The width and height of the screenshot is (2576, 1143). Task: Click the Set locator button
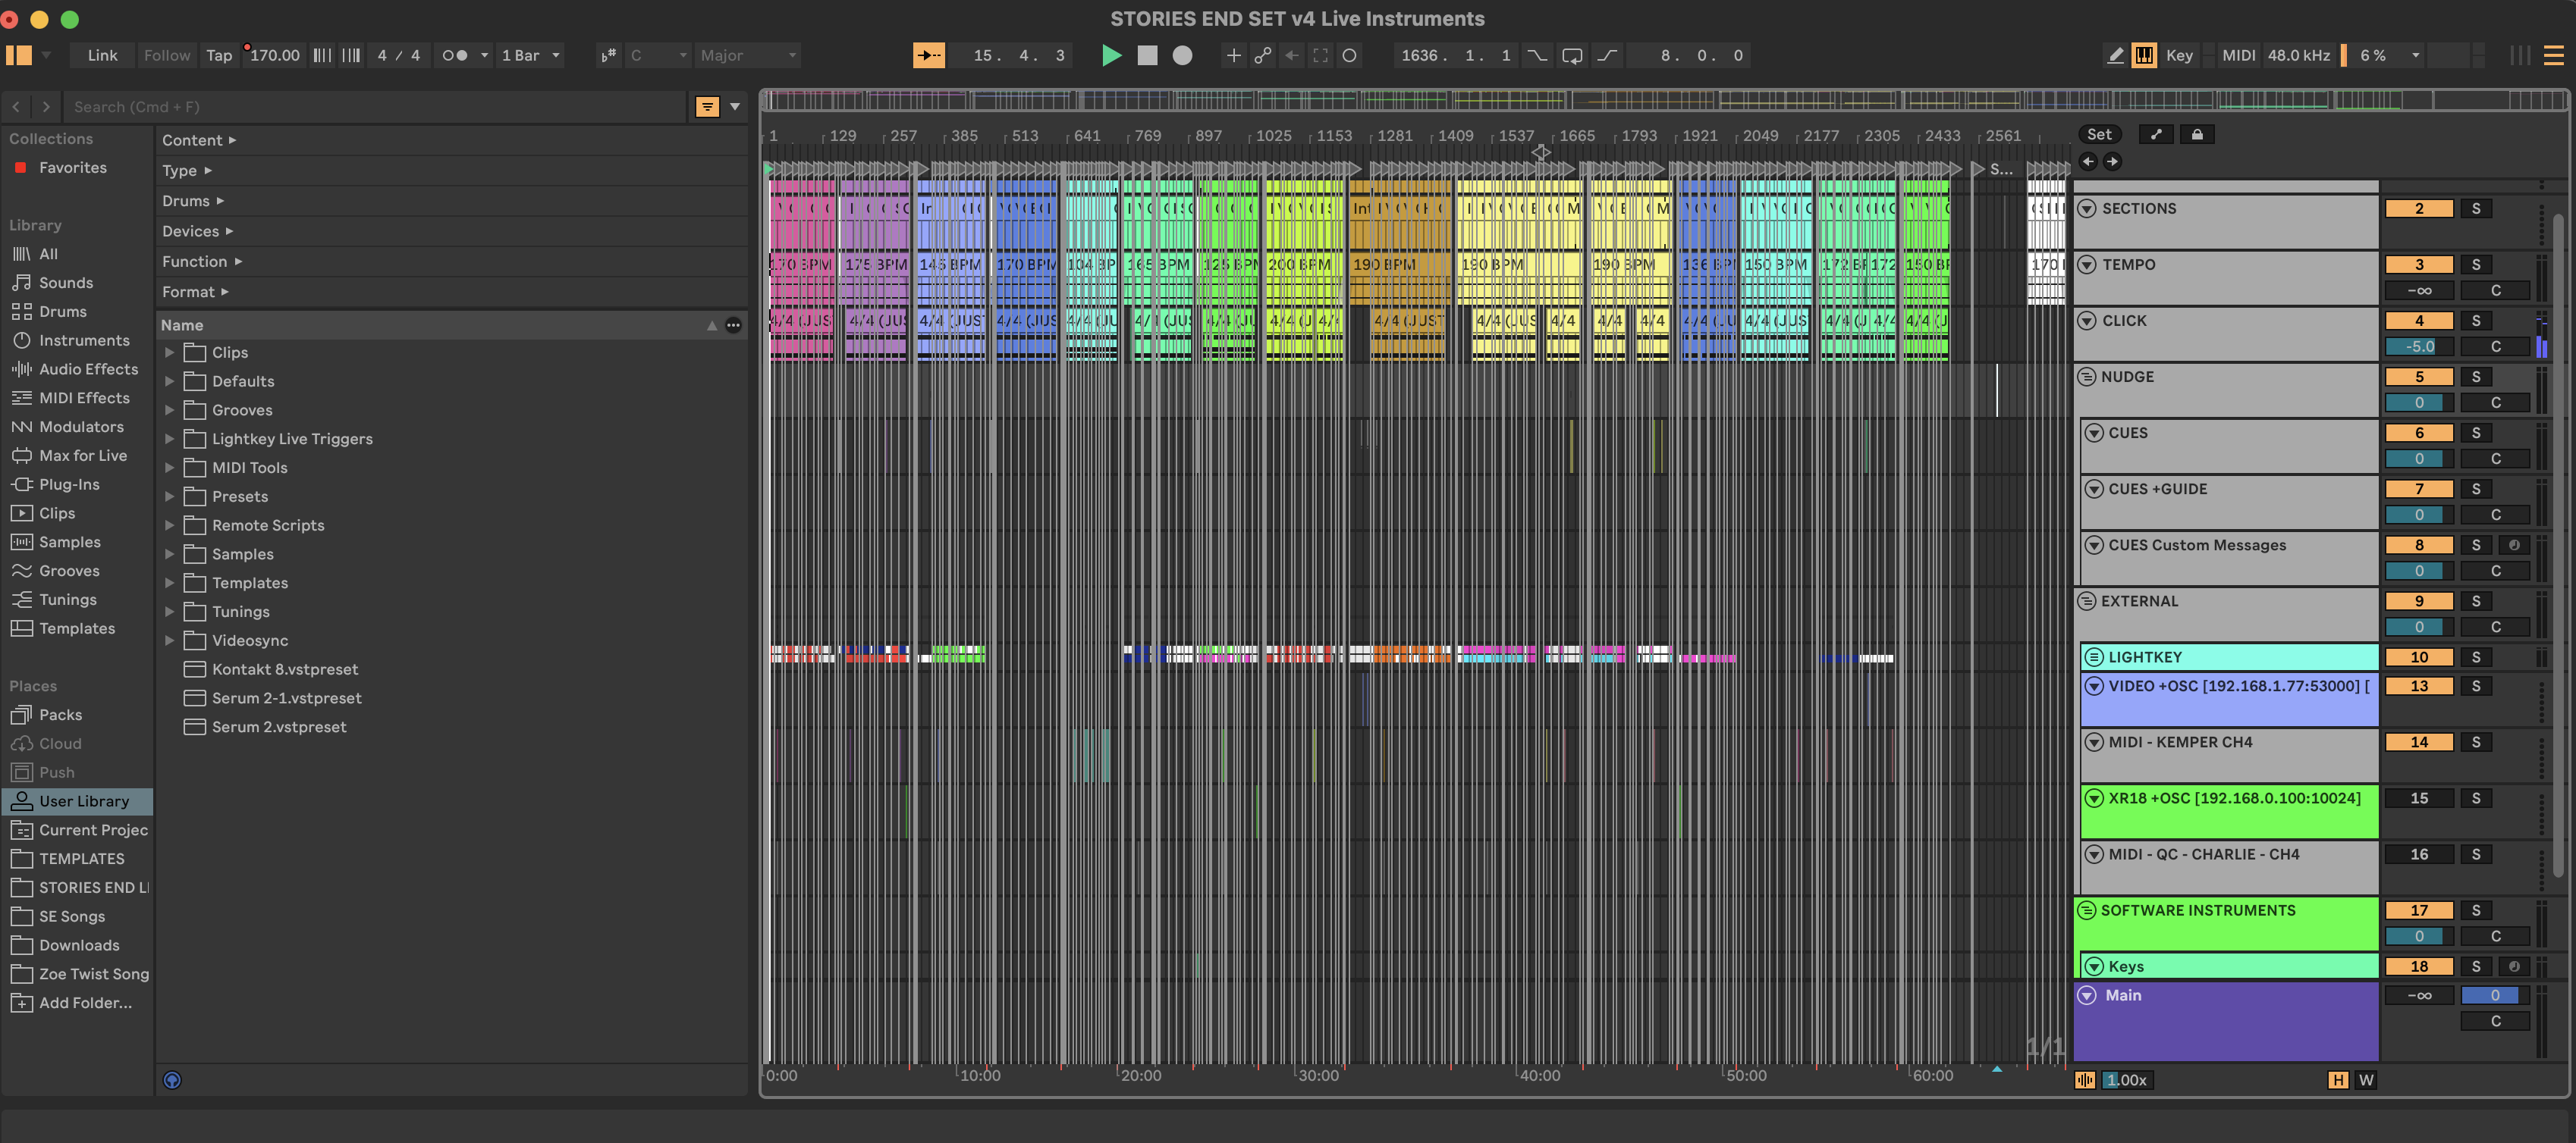(x=2099, y=135)
